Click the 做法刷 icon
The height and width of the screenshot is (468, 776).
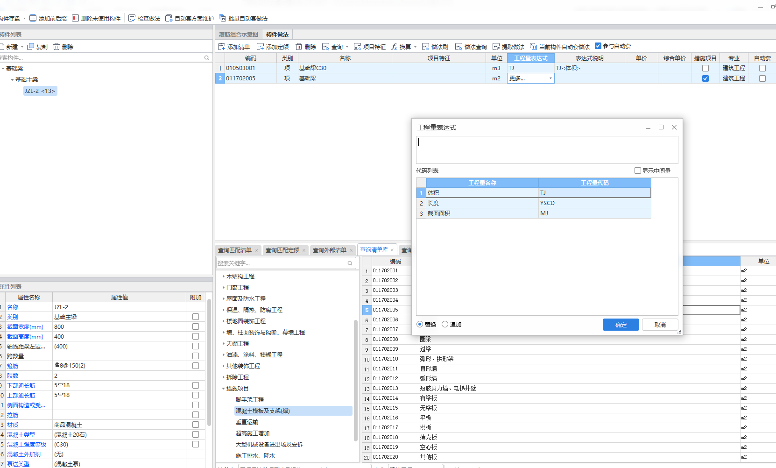pyautogui.click(x=426, y=47)
